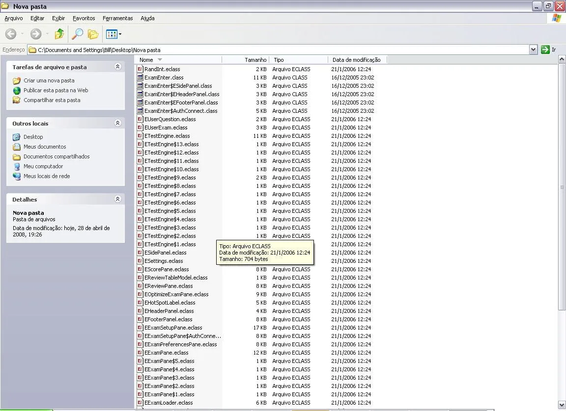
Task: Click the Views layout icon
Action: pyautogui.click(x=112, y=34)
